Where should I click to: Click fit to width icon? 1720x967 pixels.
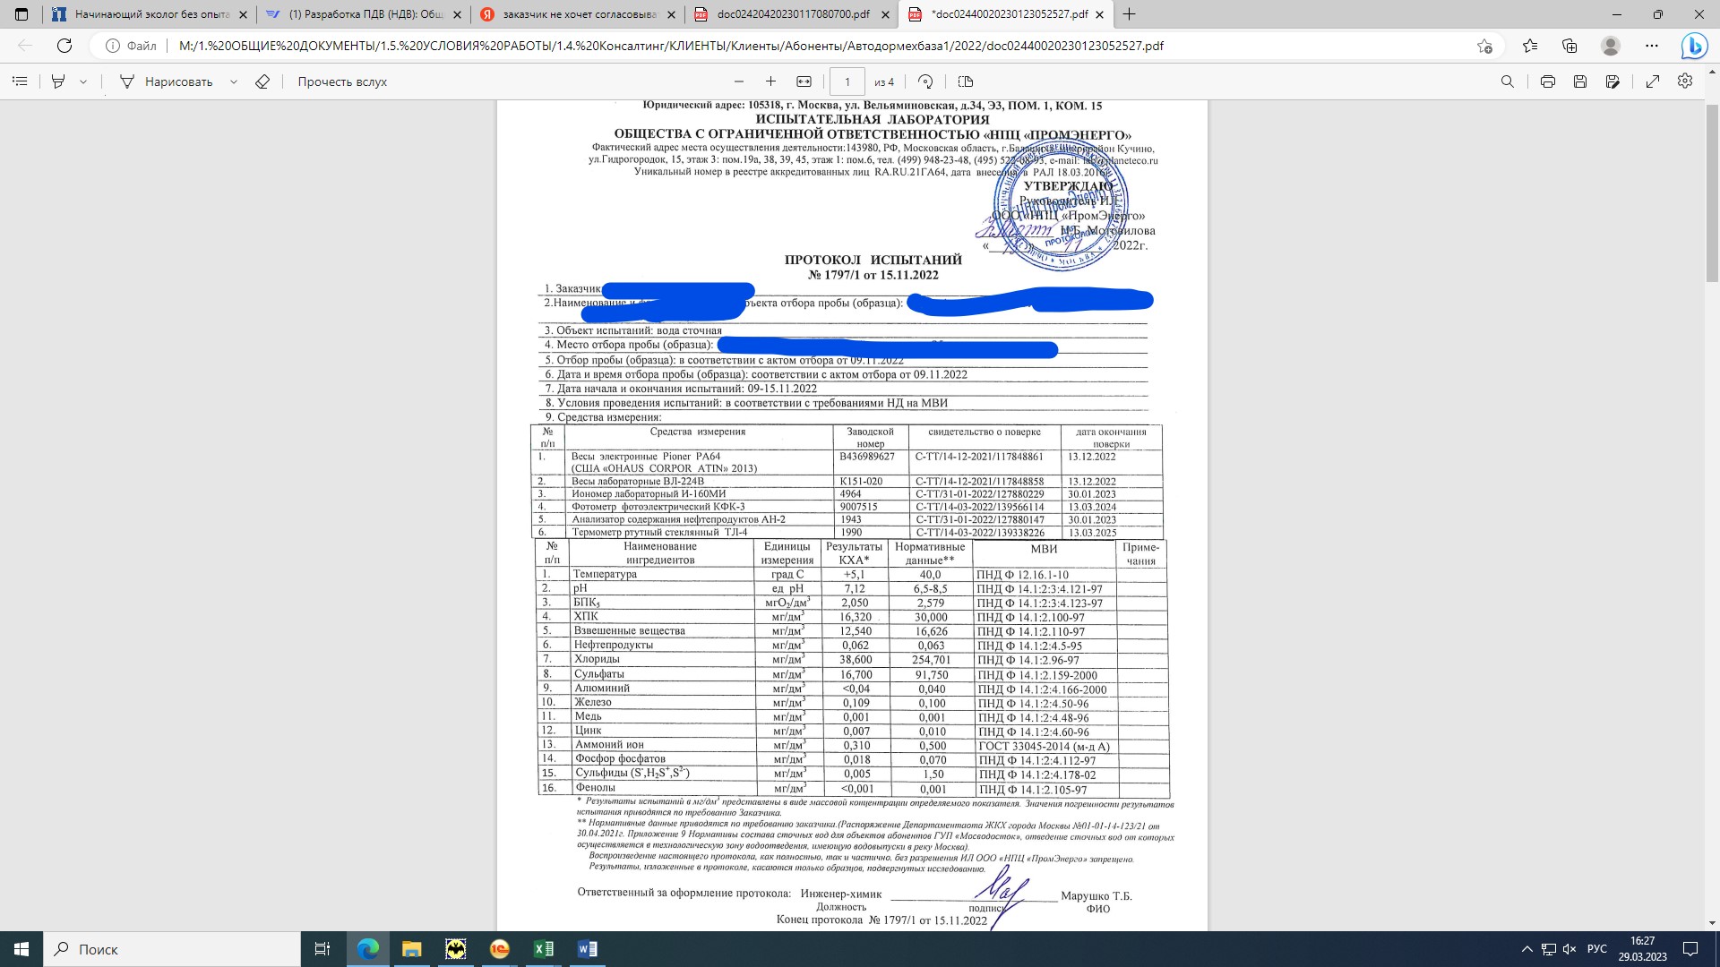click(x=804, y=81)
